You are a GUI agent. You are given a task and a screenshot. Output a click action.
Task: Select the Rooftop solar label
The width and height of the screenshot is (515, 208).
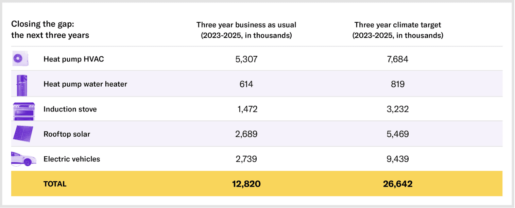point(67,134)
